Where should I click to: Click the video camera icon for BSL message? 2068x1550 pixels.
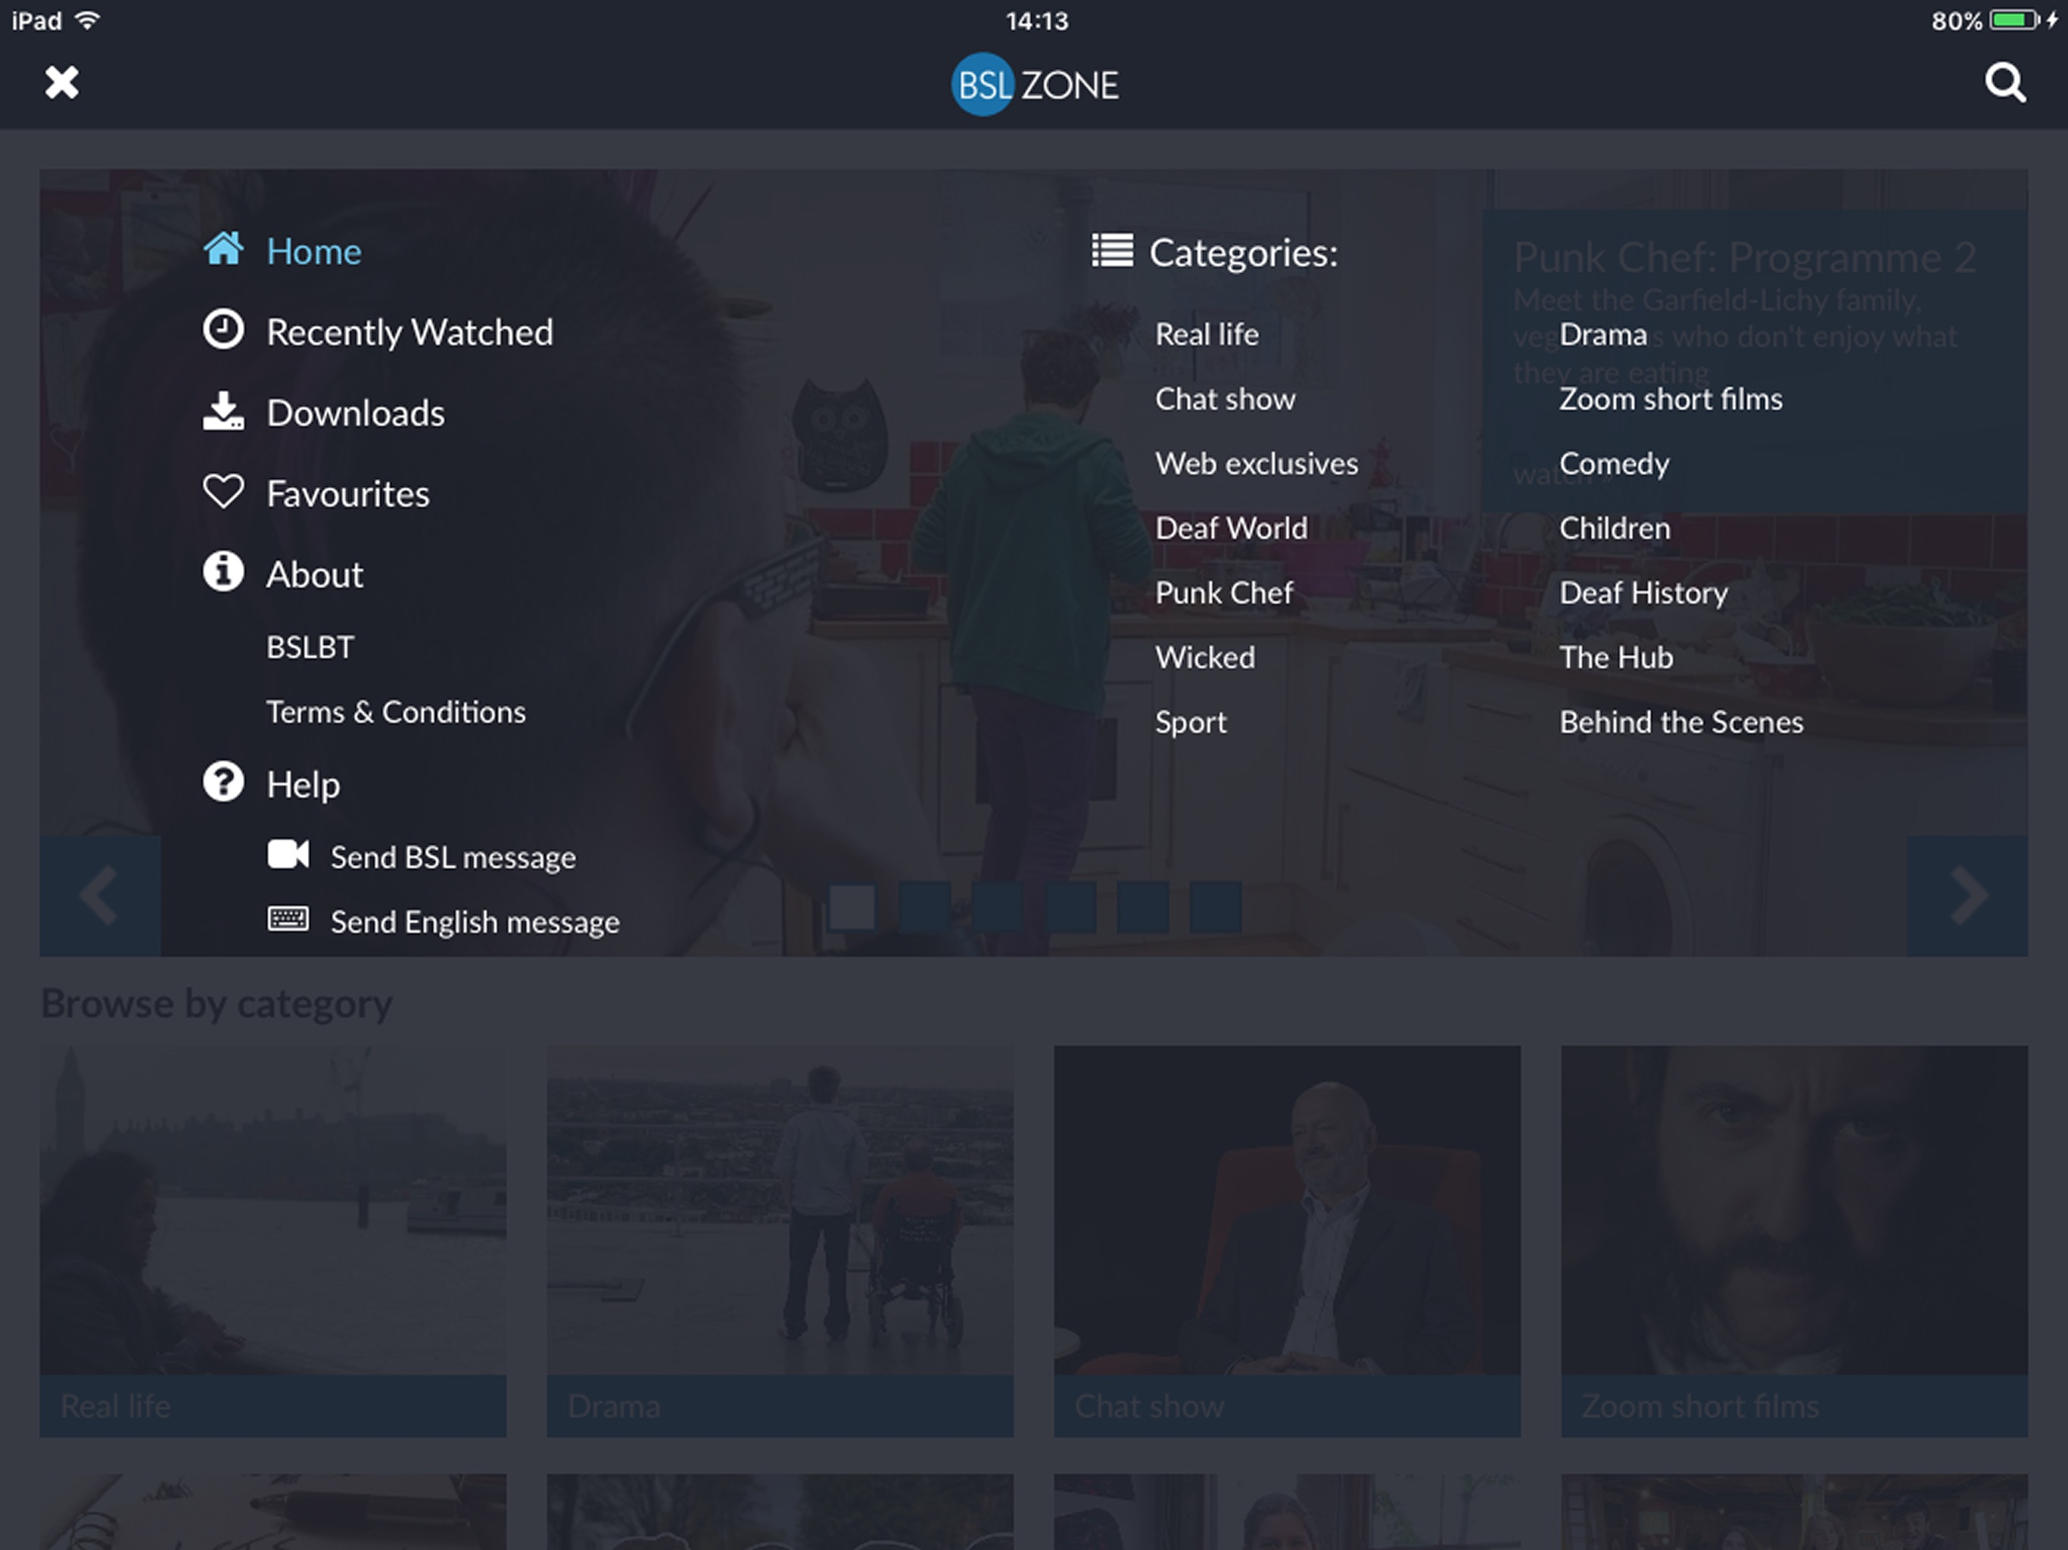pos(288,854)
